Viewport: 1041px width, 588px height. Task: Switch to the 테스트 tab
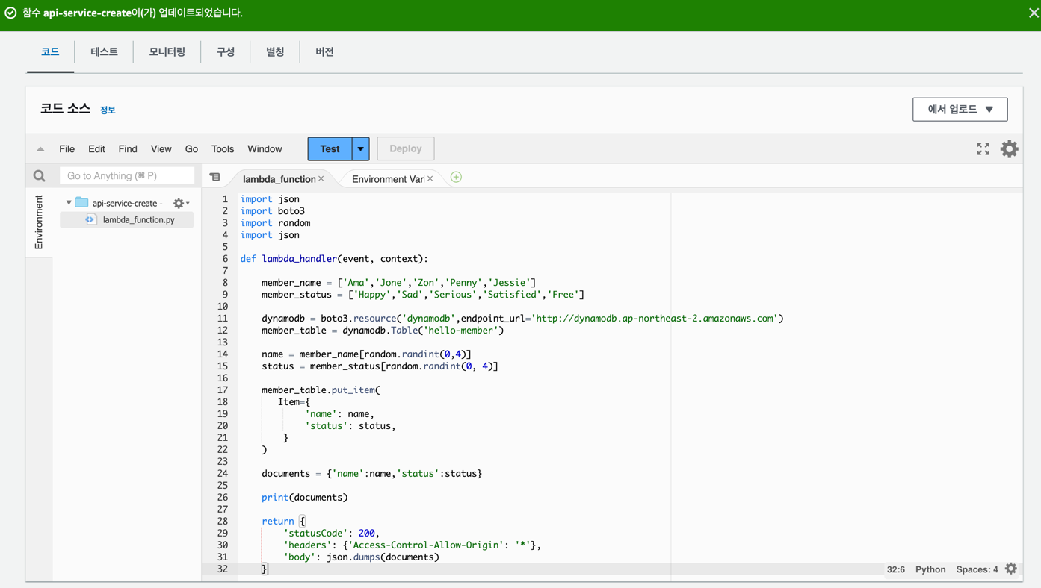[x=104, y=51]
